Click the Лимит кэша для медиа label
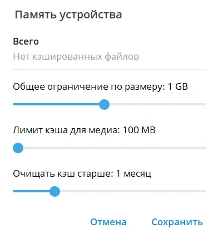Screen dimensions: 218x238 tap(66, 130)
